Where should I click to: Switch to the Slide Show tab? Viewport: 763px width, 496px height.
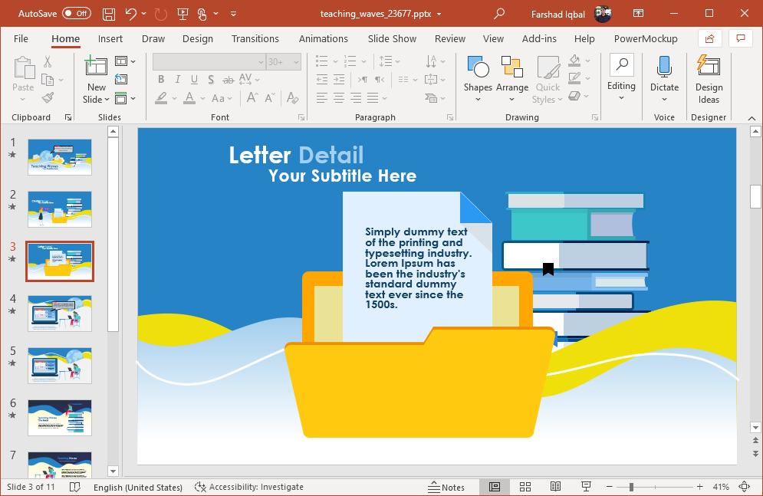tap(391, 38)
